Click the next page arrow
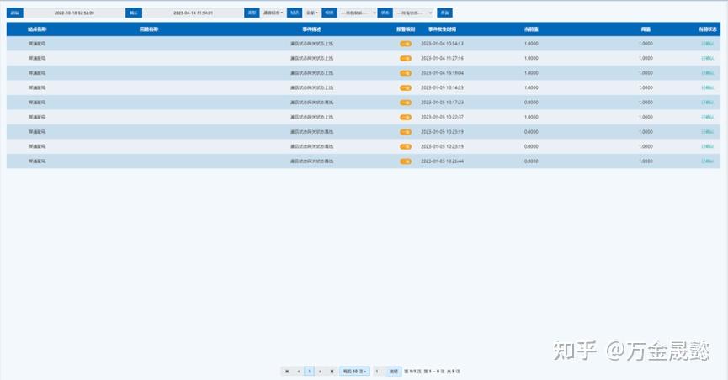The width and height of the screenshot is (728, 380). coord(321,371)
